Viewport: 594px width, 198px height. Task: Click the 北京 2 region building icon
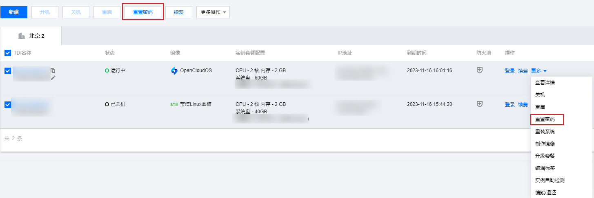tap(22, 36)
